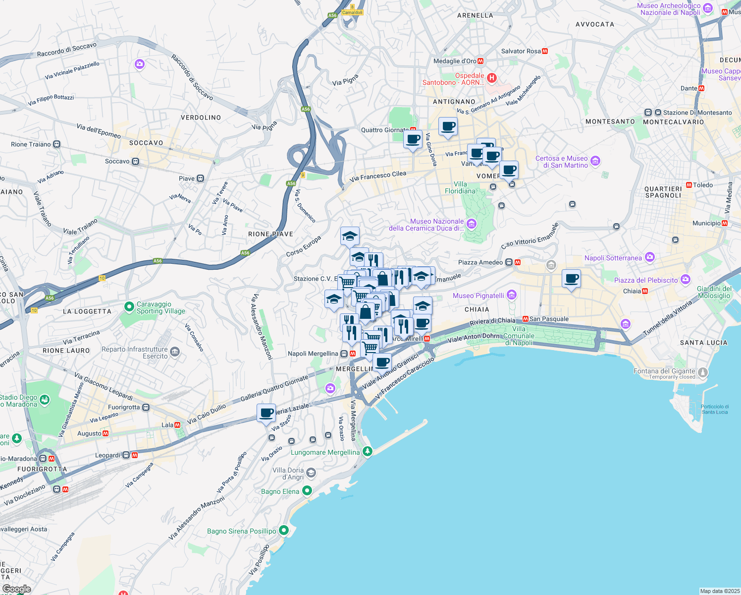Click the Giardini del Molosiglio label

tap(714, 292)
